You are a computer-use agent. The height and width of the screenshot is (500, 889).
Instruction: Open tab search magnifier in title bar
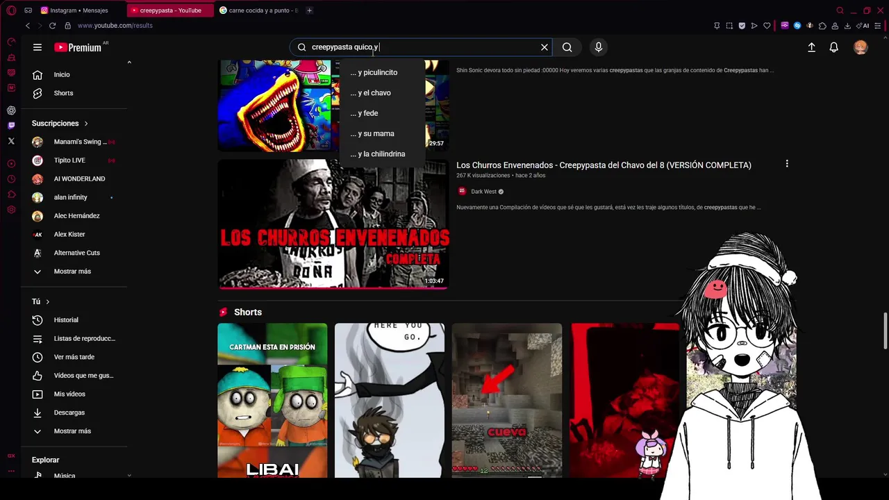[x=840, y=10]
